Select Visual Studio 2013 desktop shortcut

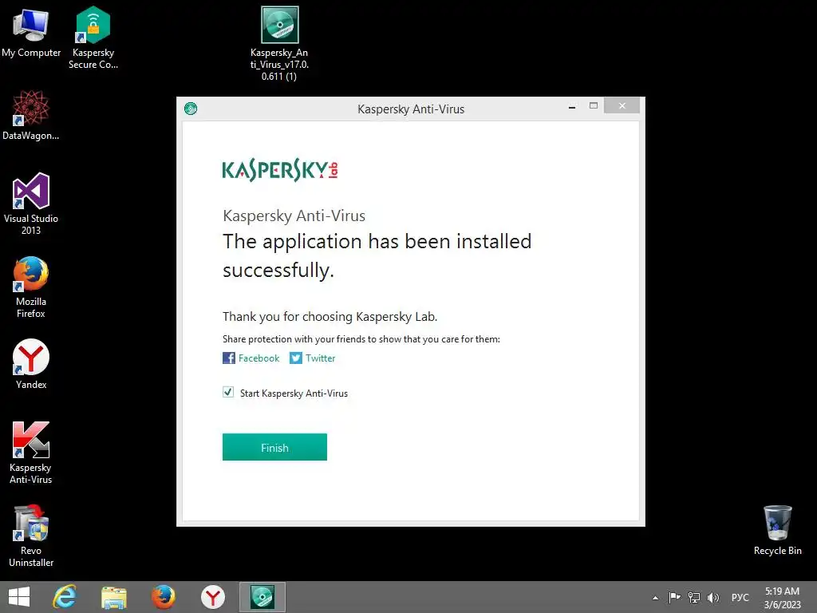[31, 204]
